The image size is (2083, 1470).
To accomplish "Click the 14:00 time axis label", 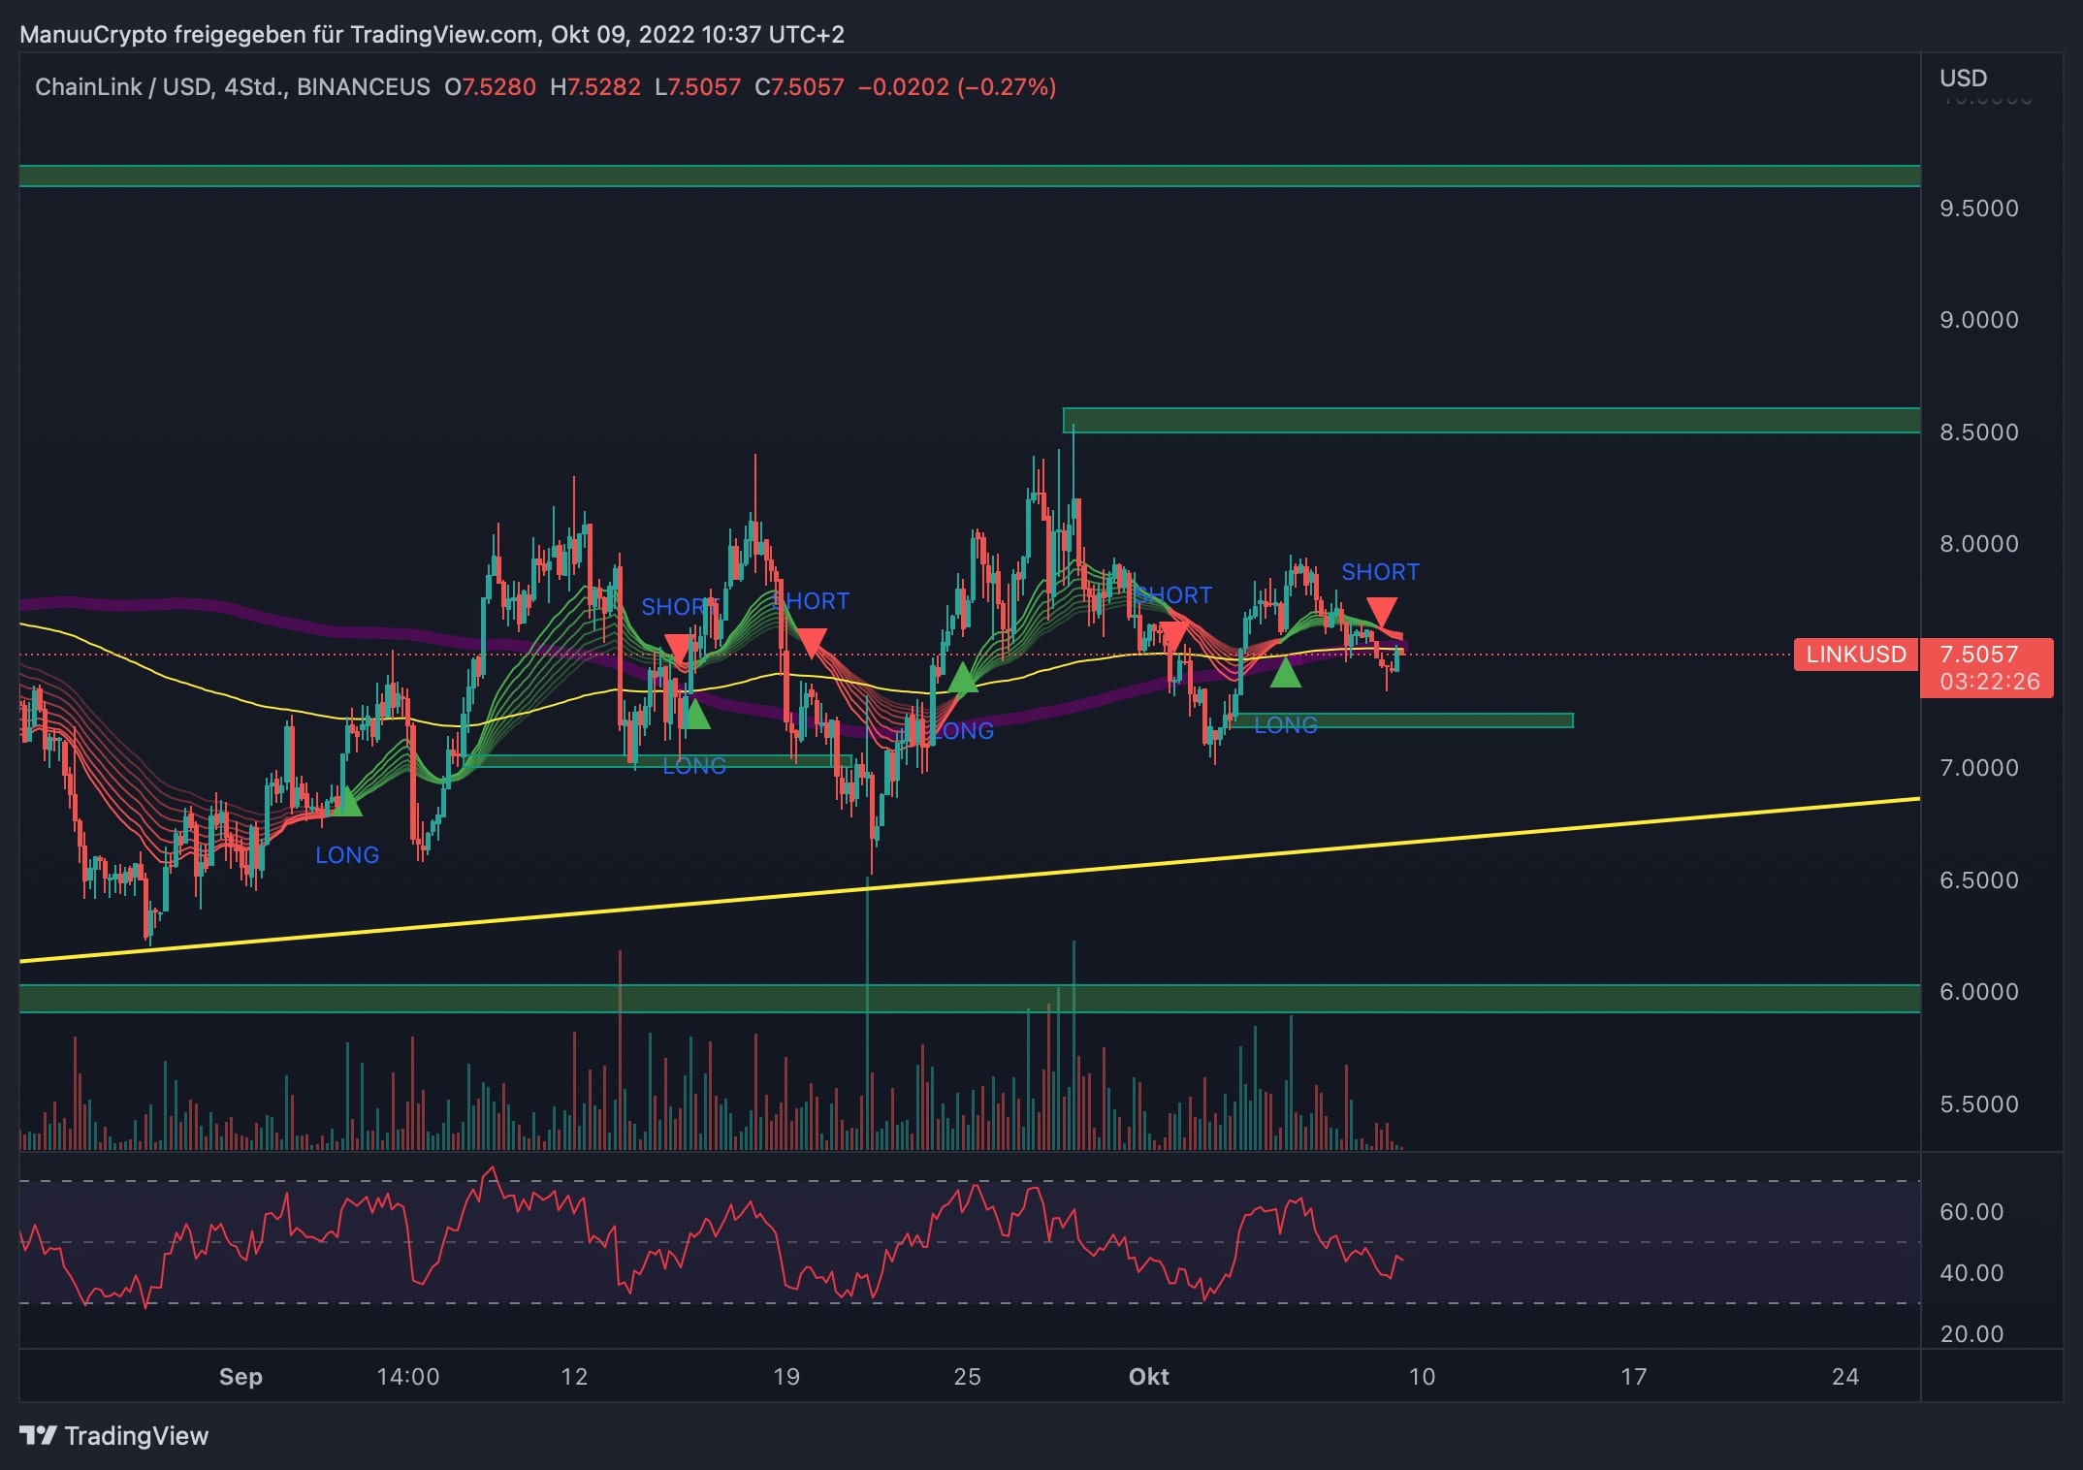I will 407,1377.
